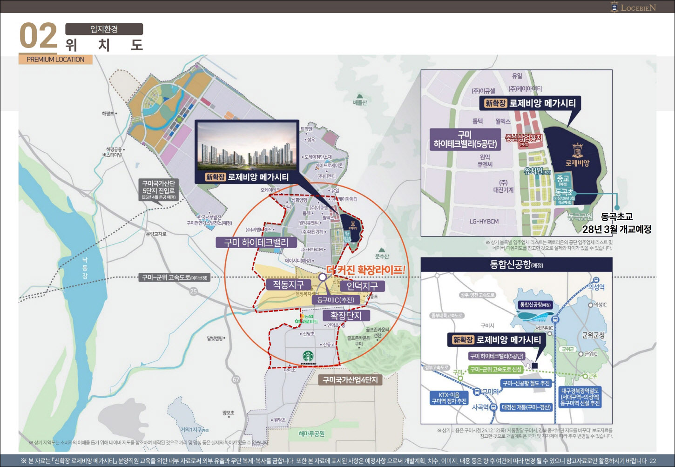
Task: Click the 구미국가산단 5단지 진입로 label
Action: coord(158,190)
